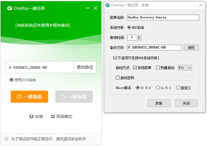Click the OneKey logo icon in green header
This screenshot has width=207, height=146.
(10, 8)
